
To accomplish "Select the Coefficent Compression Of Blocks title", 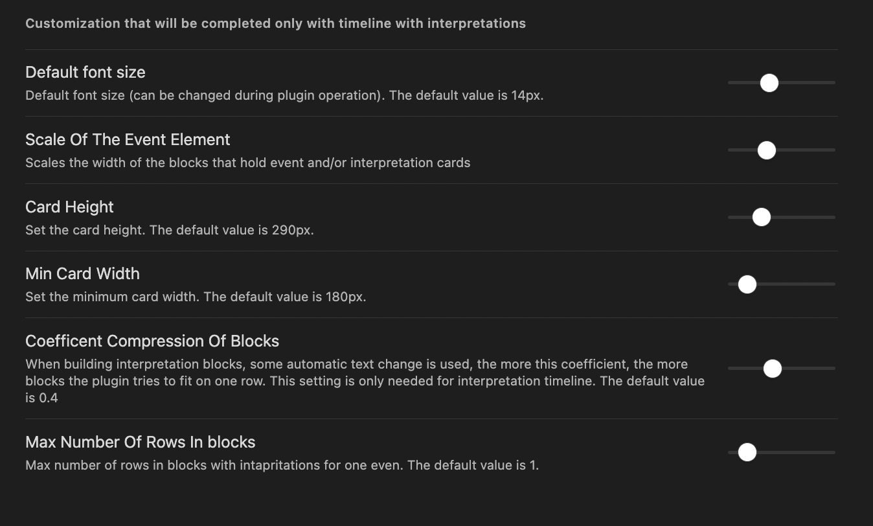I will pyautogui.click(x=152, y=341).
